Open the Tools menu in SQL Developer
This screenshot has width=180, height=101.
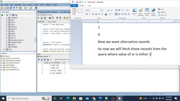pyautogui.click(x=42, y=5)
